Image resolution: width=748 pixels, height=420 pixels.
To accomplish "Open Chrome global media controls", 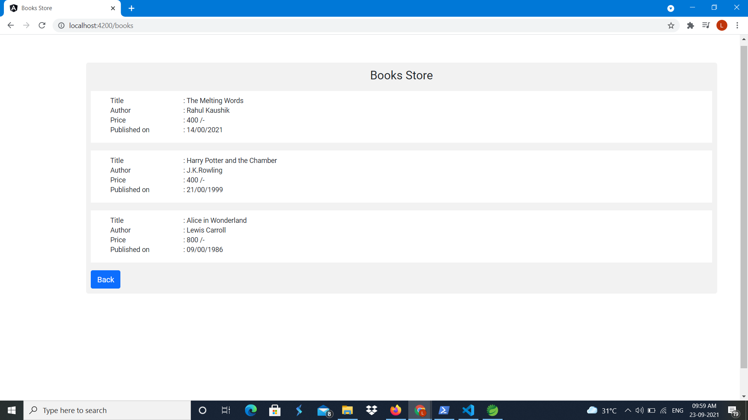I will click(706, 25).
